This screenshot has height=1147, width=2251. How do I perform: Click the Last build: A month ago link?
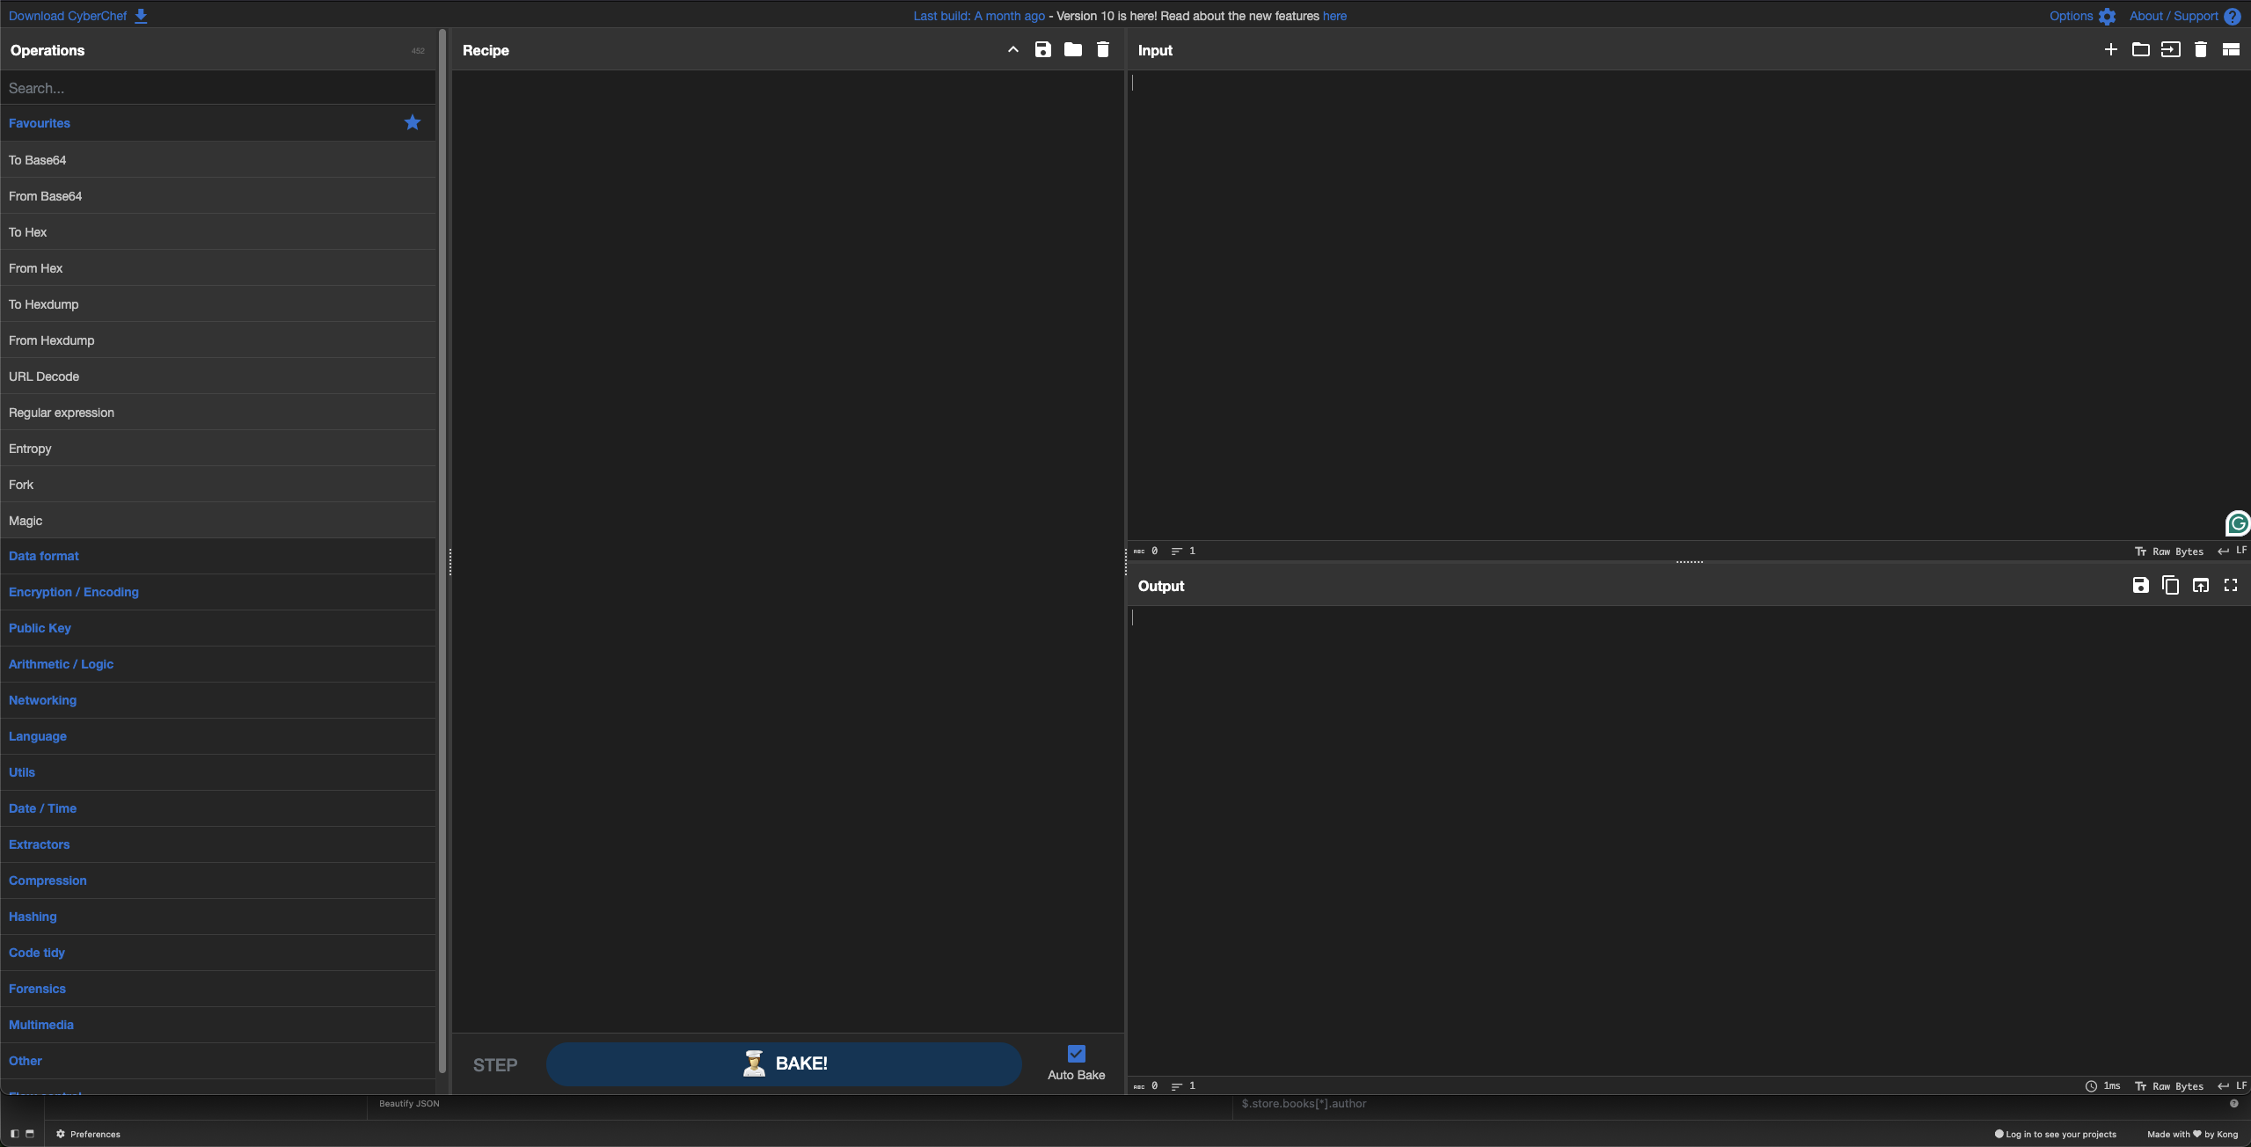(x=979, y=16)
